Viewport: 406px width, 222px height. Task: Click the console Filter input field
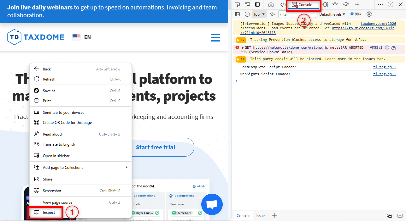(297, 14)
